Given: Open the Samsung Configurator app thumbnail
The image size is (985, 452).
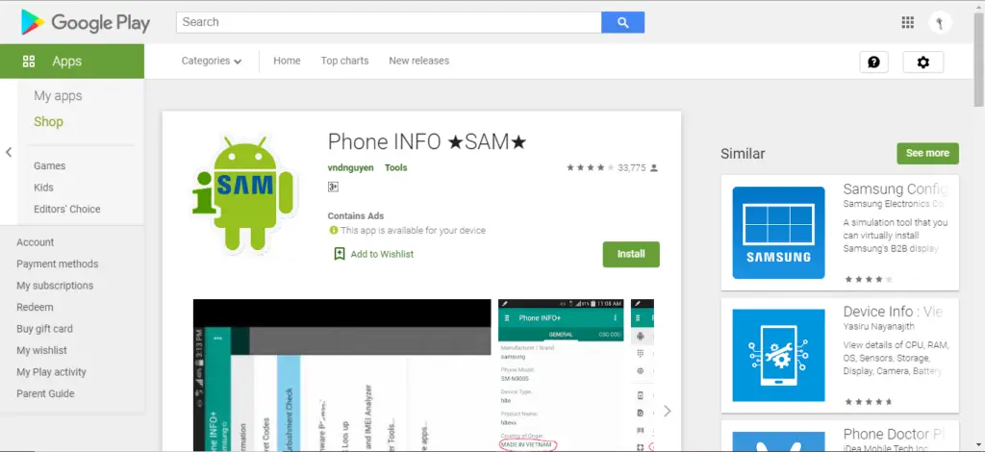Looking at the screenshot, I should point(778,233).
